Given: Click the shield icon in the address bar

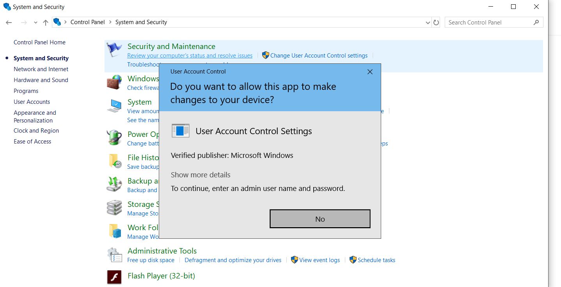Looking at the screenshot, I should 57,22.
